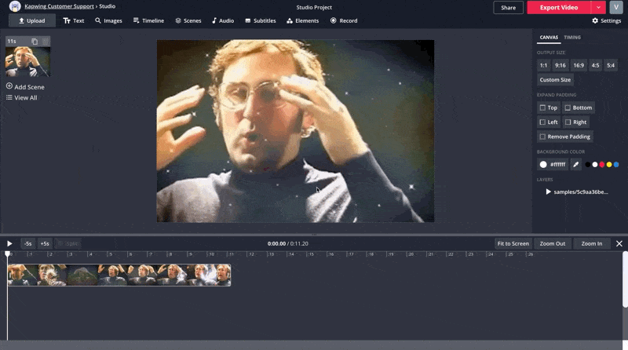Click the Fit to Screen button
The height and width of the screenshot is (350, 628).
(513, 244)
